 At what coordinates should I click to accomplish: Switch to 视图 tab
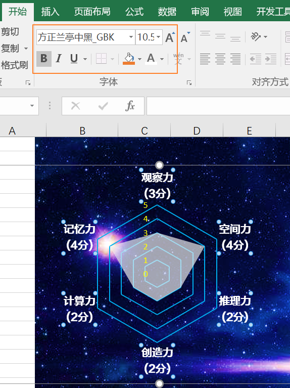[x=232, y=12]
